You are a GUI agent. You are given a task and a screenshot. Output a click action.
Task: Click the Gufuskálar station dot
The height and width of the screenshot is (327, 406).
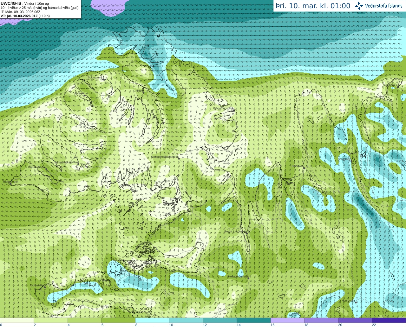coord(45,287)
